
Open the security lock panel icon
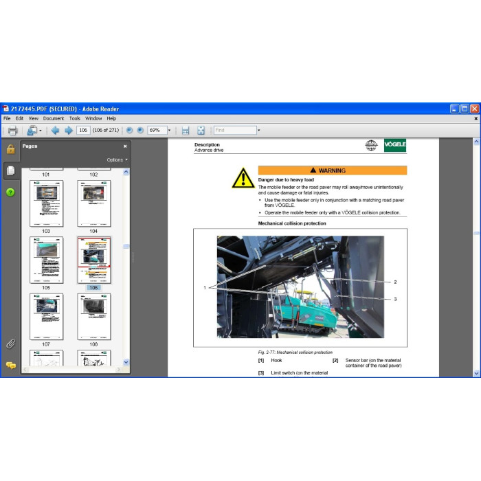[11, 149]
